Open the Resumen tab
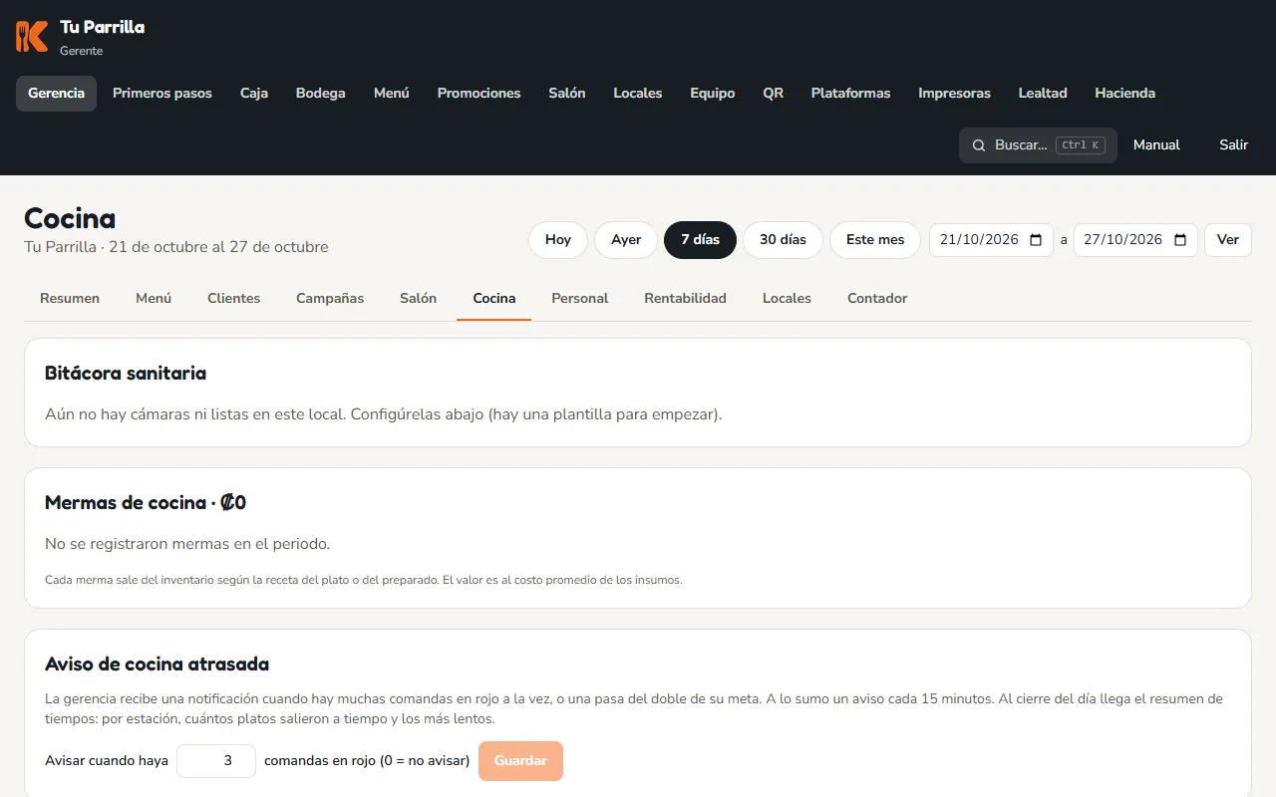1276x797 pixels. 70,299
